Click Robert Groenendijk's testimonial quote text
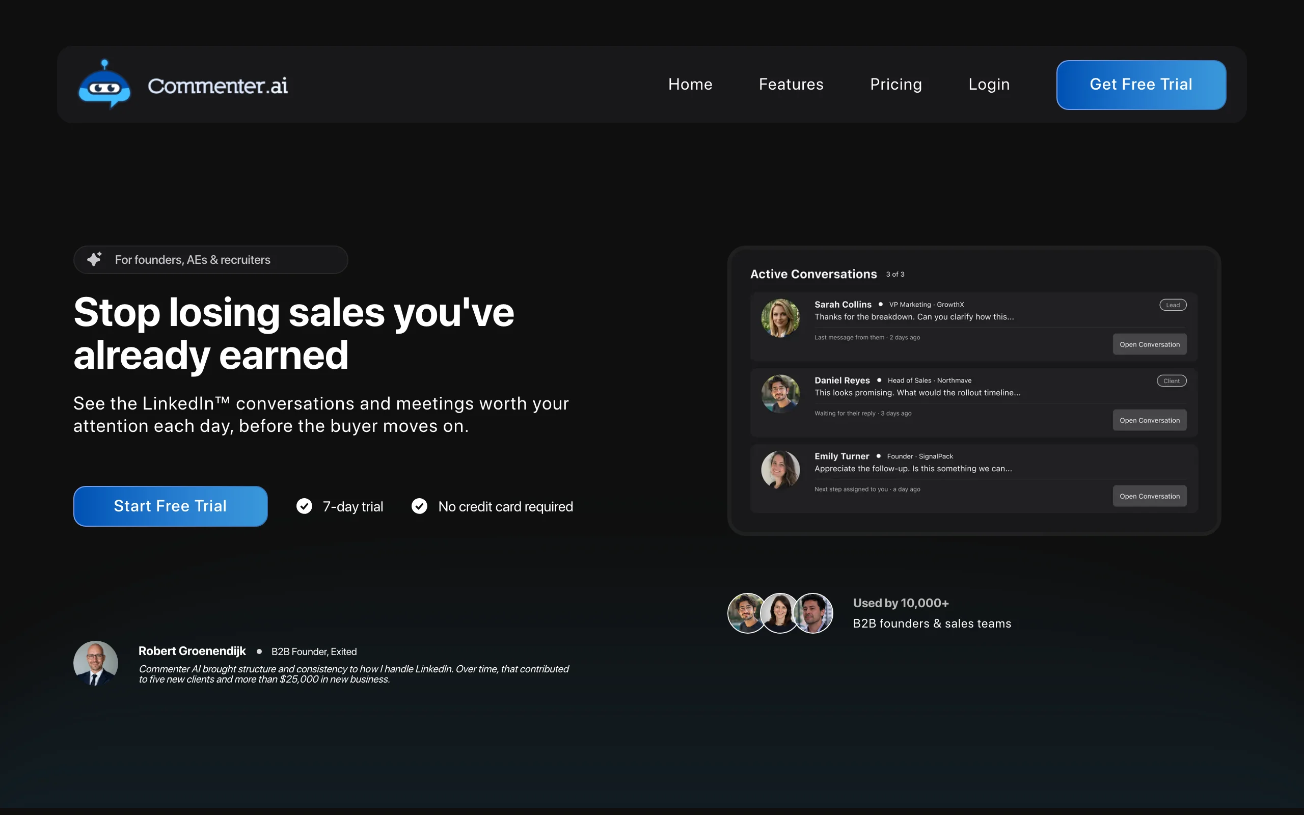The image size is (1304, 815). tap(354, 674)
